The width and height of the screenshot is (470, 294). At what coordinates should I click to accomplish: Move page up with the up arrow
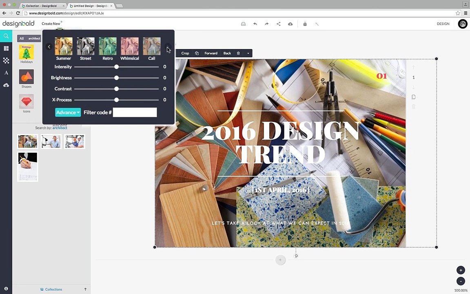413,67
